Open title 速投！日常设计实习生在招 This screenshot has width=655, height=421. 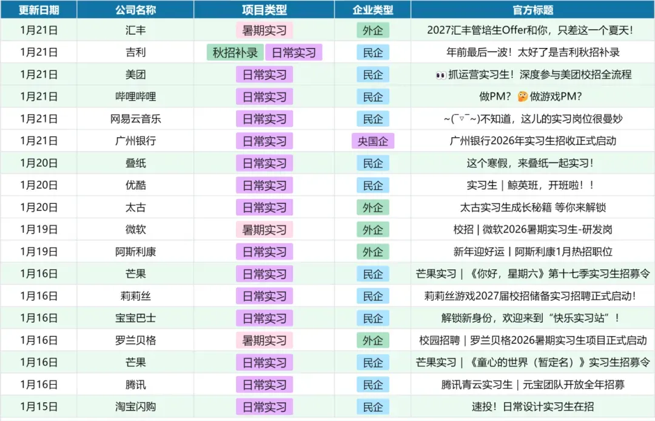click(x=532, y=406)
